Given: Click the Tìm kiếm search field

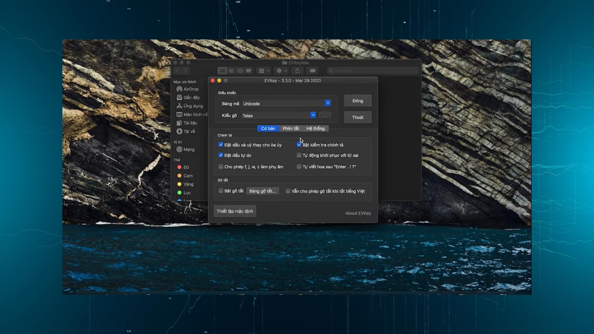Looking at the screenshot, I should 372,71.
